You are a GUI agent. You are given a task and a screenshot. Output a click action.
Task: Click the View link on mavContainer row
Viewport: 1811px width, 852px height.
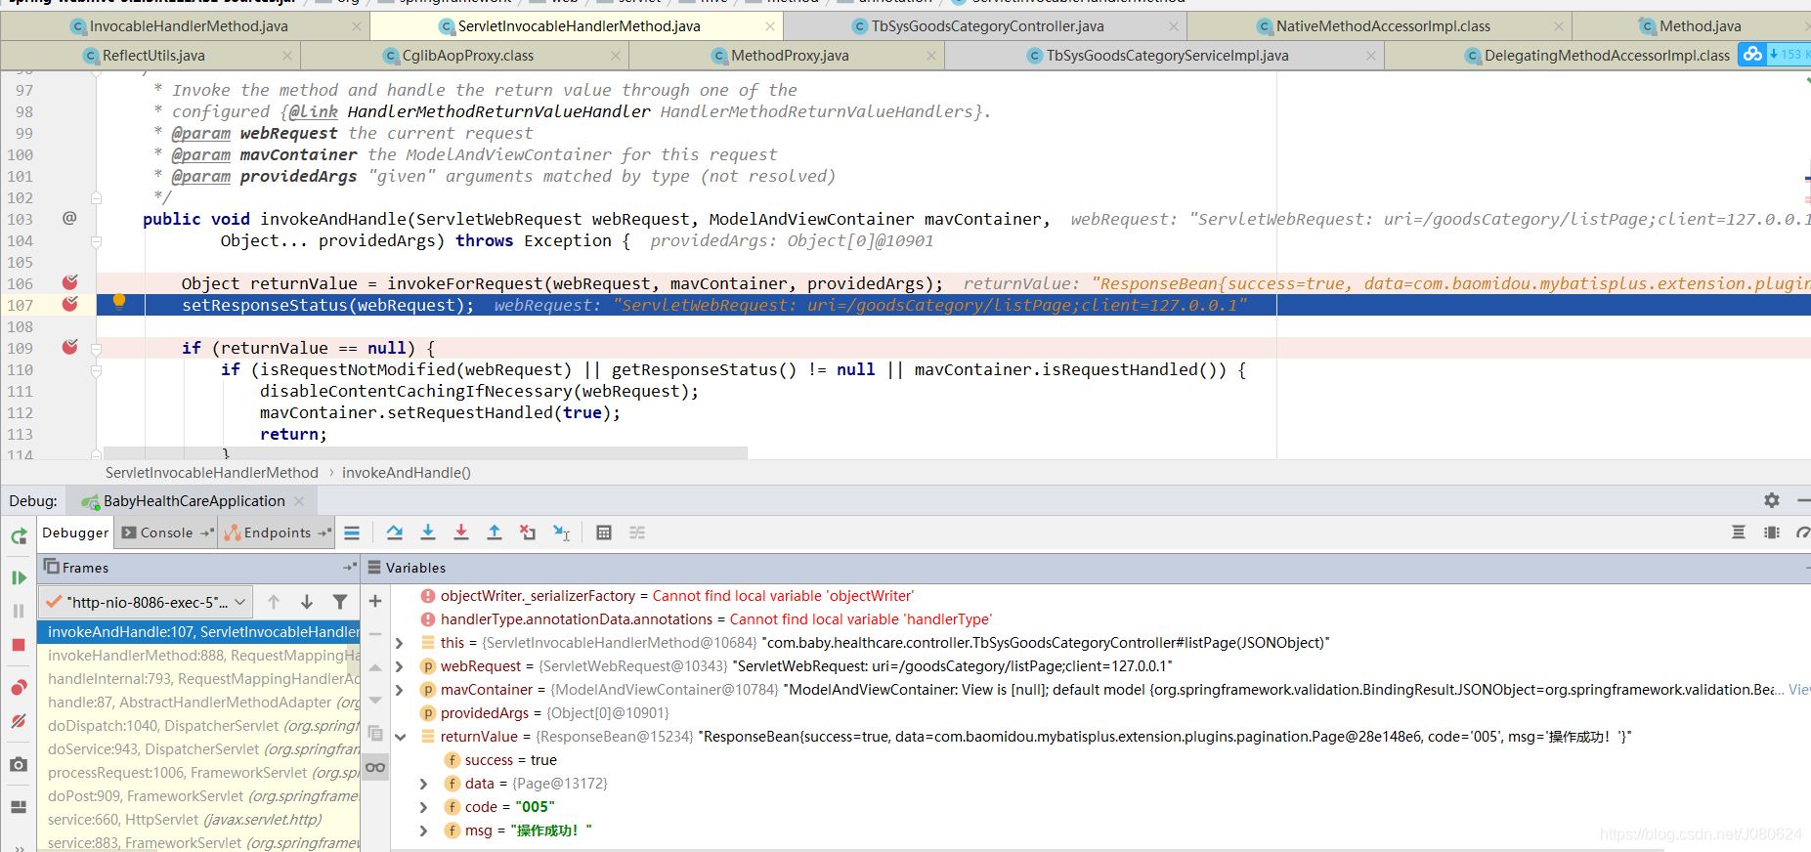point(1798,690)
